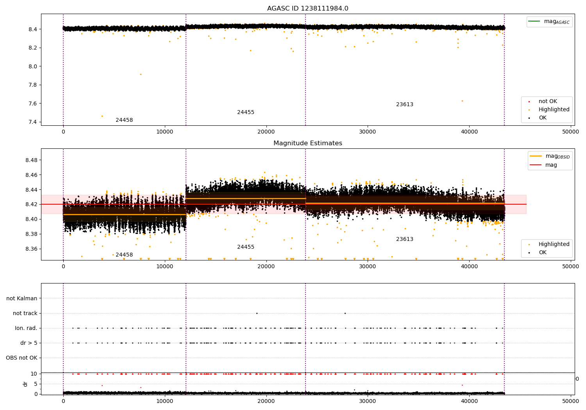Click the 8.46 y-axis tick label

coord(31,175)
